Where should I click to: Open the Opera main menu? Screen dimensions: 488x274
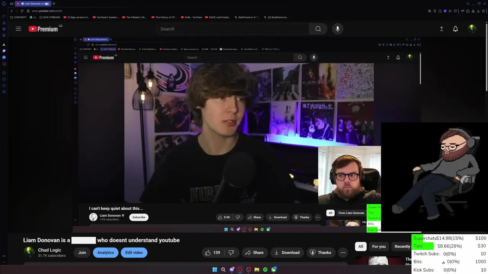tap(4, 3)
